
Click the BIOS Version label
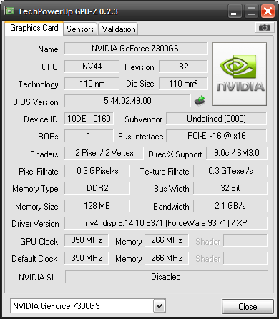[36, 102]
